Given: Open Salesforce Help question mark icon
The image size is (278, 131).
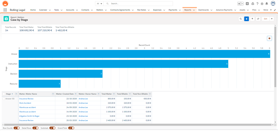Looking at the screenshot, I should point(257,4).
